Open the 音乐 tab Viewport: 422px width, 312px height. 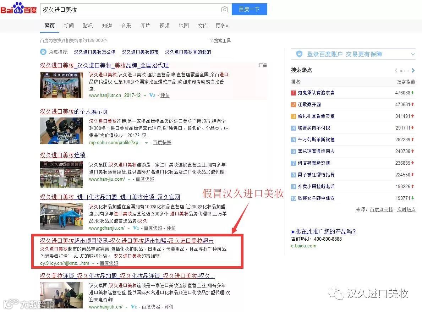coord(126,26)
